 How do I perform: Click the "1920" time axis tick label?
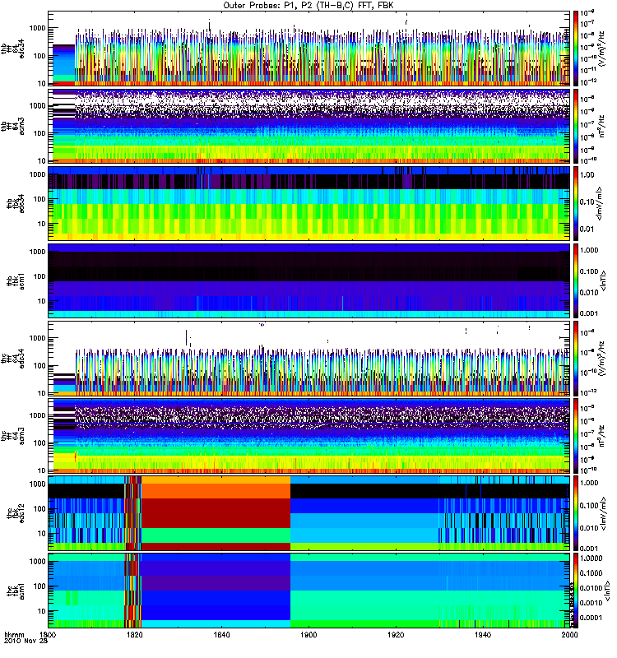coord(396,634)
